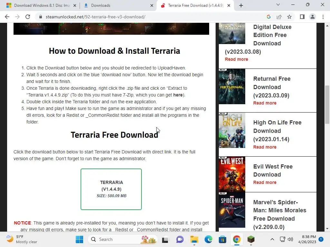Click the Terraria V1.4.4.9 download button
Image resolution: width=330 pixels, height=247 pixels.
pos(111,189)
